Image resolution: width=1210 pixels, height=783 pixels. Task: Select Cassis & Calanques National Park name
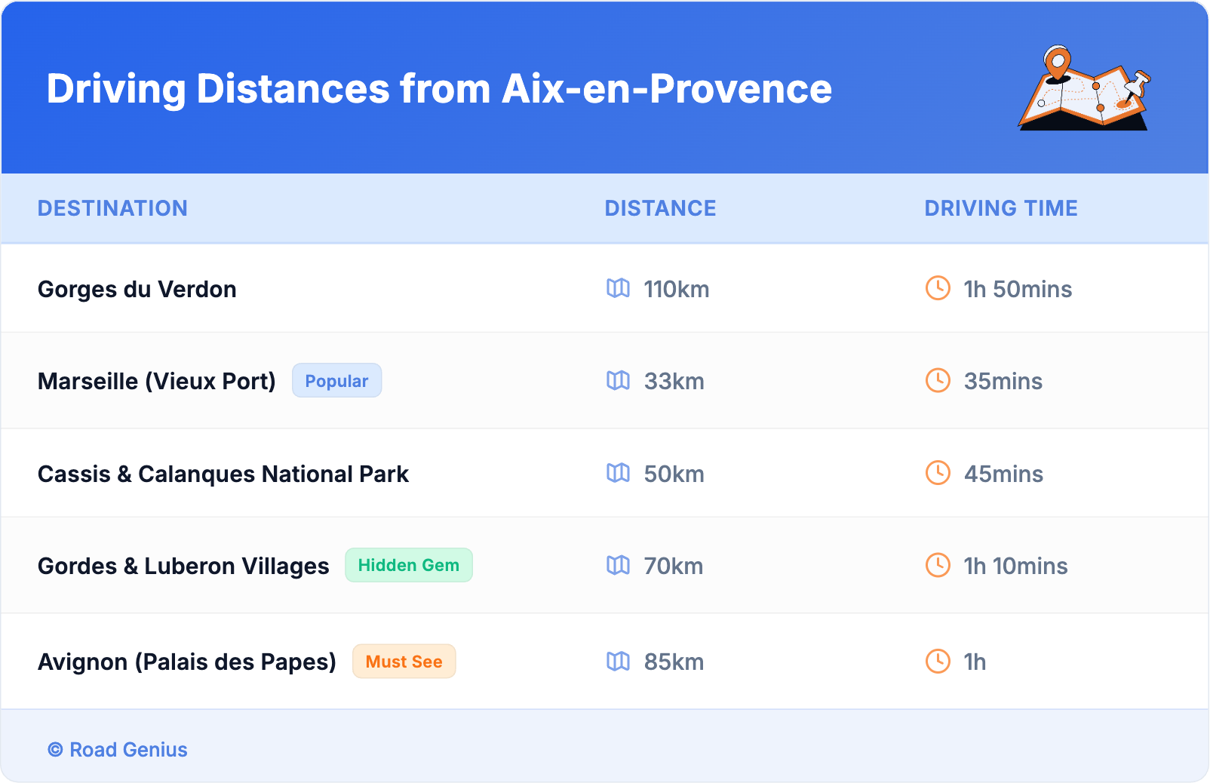pyautogui.click(x=223, y=474)
